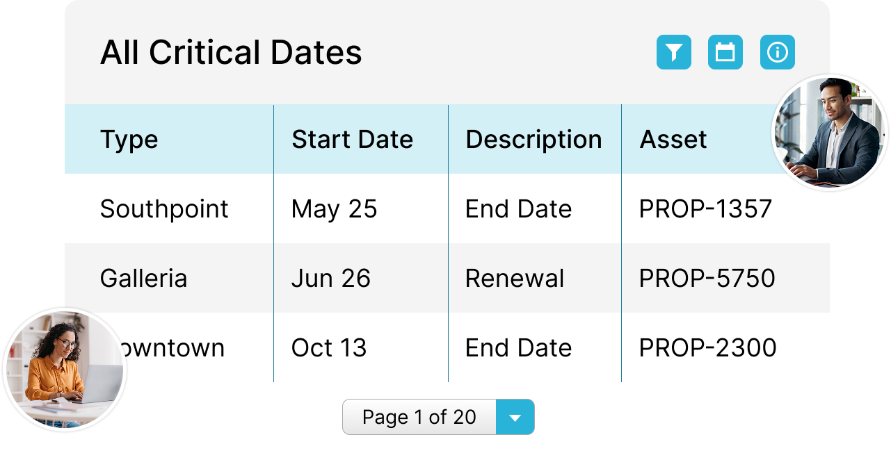Sort by the Type column header

(129, 140)
